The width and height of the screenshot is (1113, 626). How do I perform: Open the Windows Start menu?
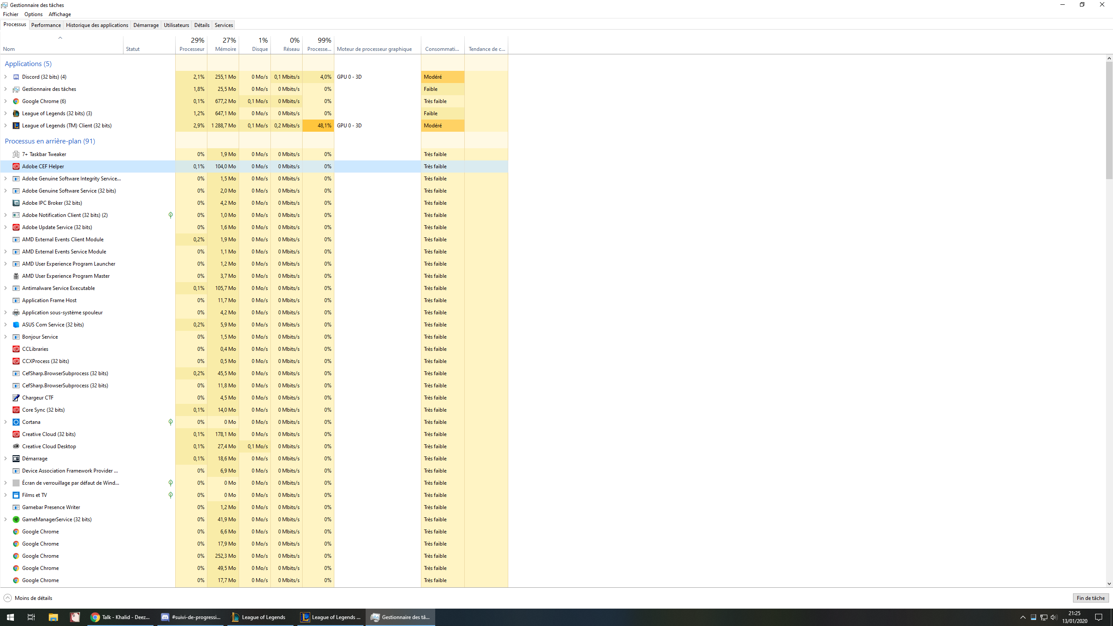pos(10,617)
